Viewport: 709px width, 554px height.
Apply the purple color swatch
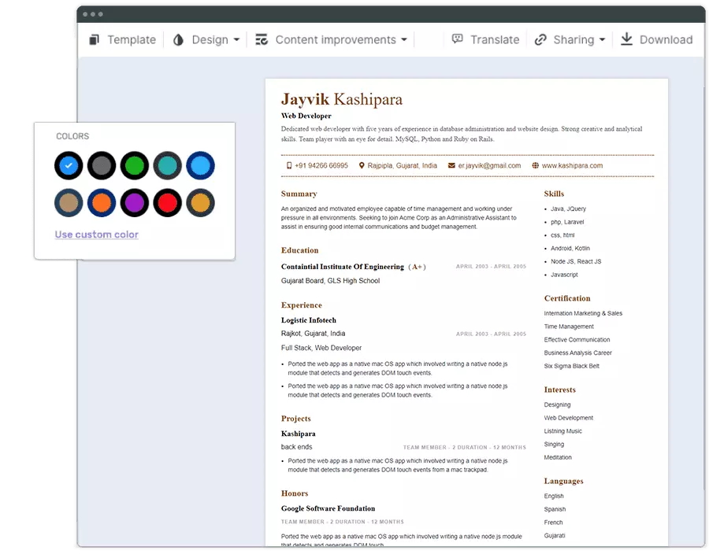pyautogui.click(x=135, y=203)
